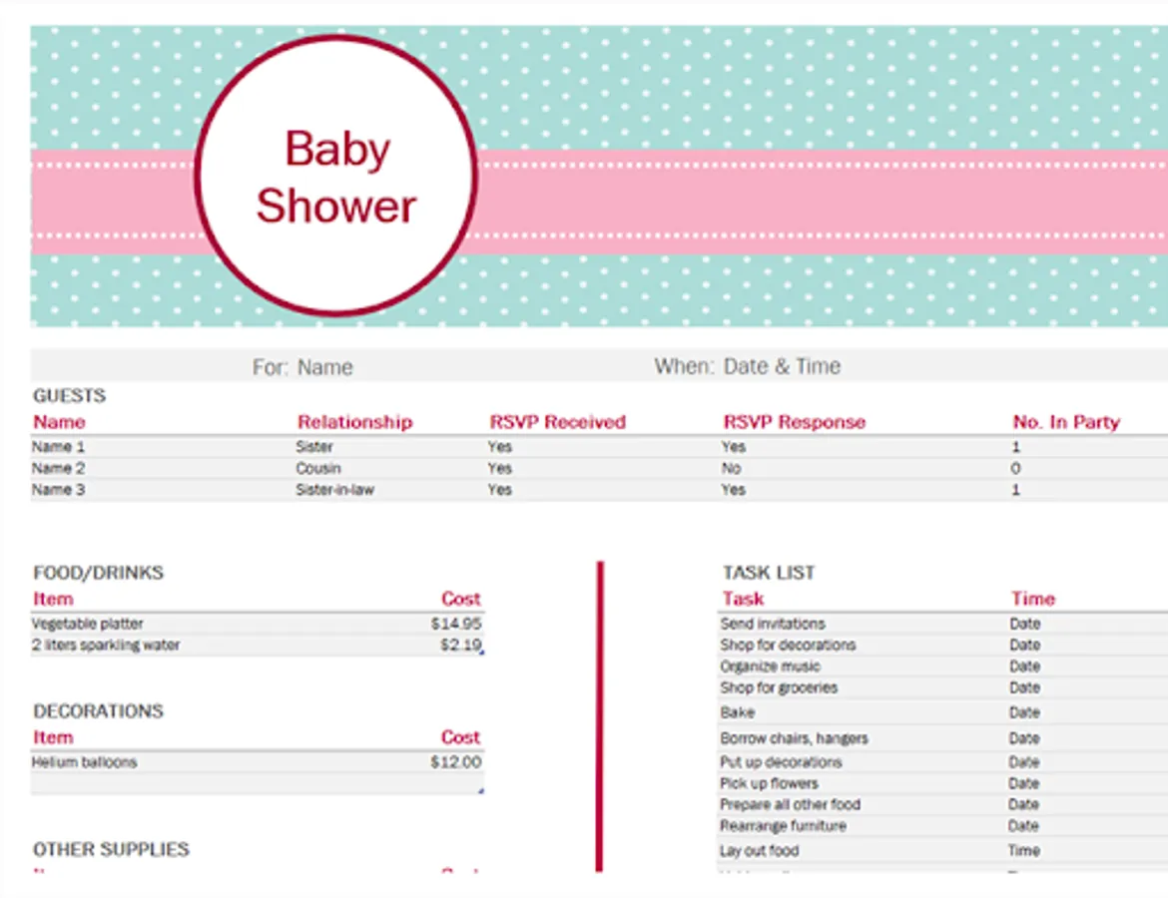Select the 'Shop for groceries' task
Viewport: 1168px width, 898px height.
[779, 688]
